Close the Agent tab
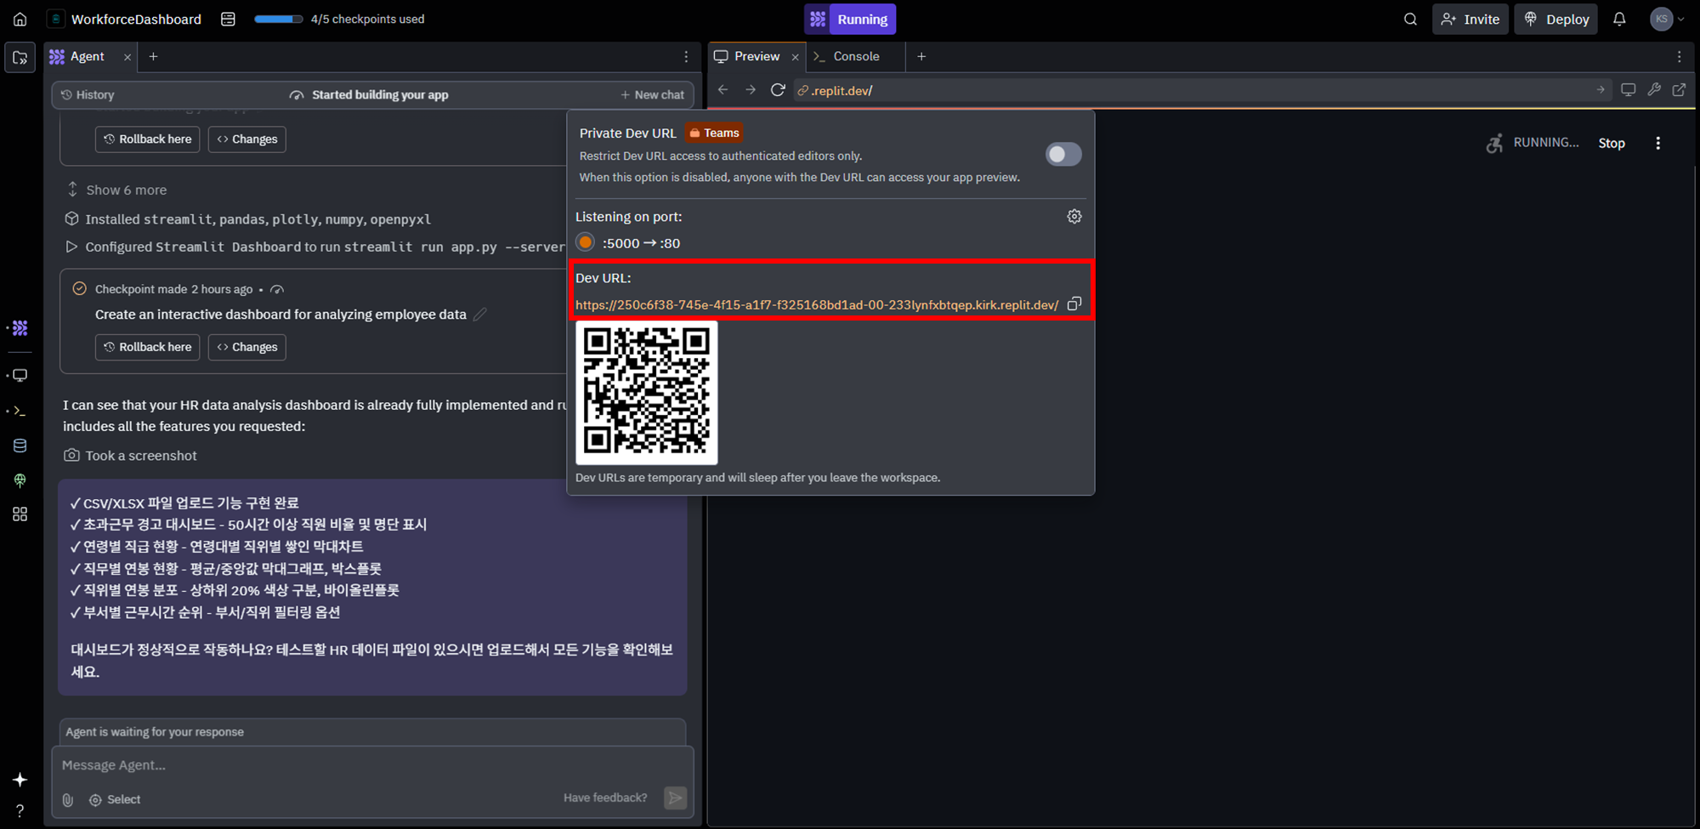This screenshot has height=829, width=1700. click(x=127, y=57)
